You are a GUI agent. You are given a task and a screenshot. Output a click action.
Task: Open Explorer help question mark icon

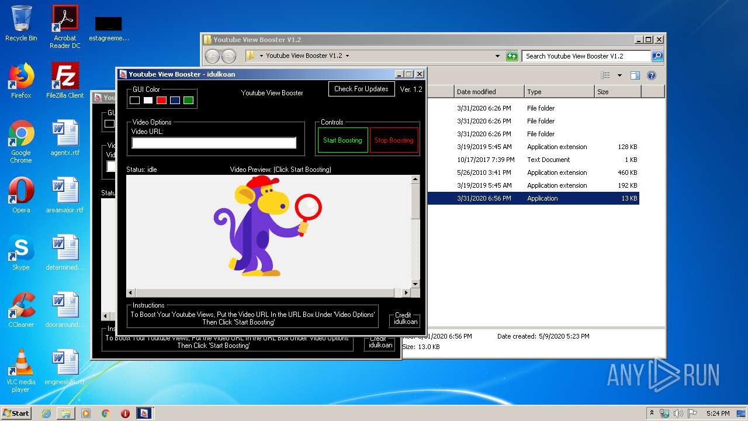pos(652,75)
